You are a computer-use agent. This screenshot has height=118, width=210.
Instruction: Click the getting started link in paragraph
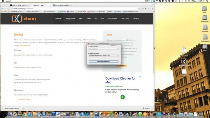(x=25, y=46)
